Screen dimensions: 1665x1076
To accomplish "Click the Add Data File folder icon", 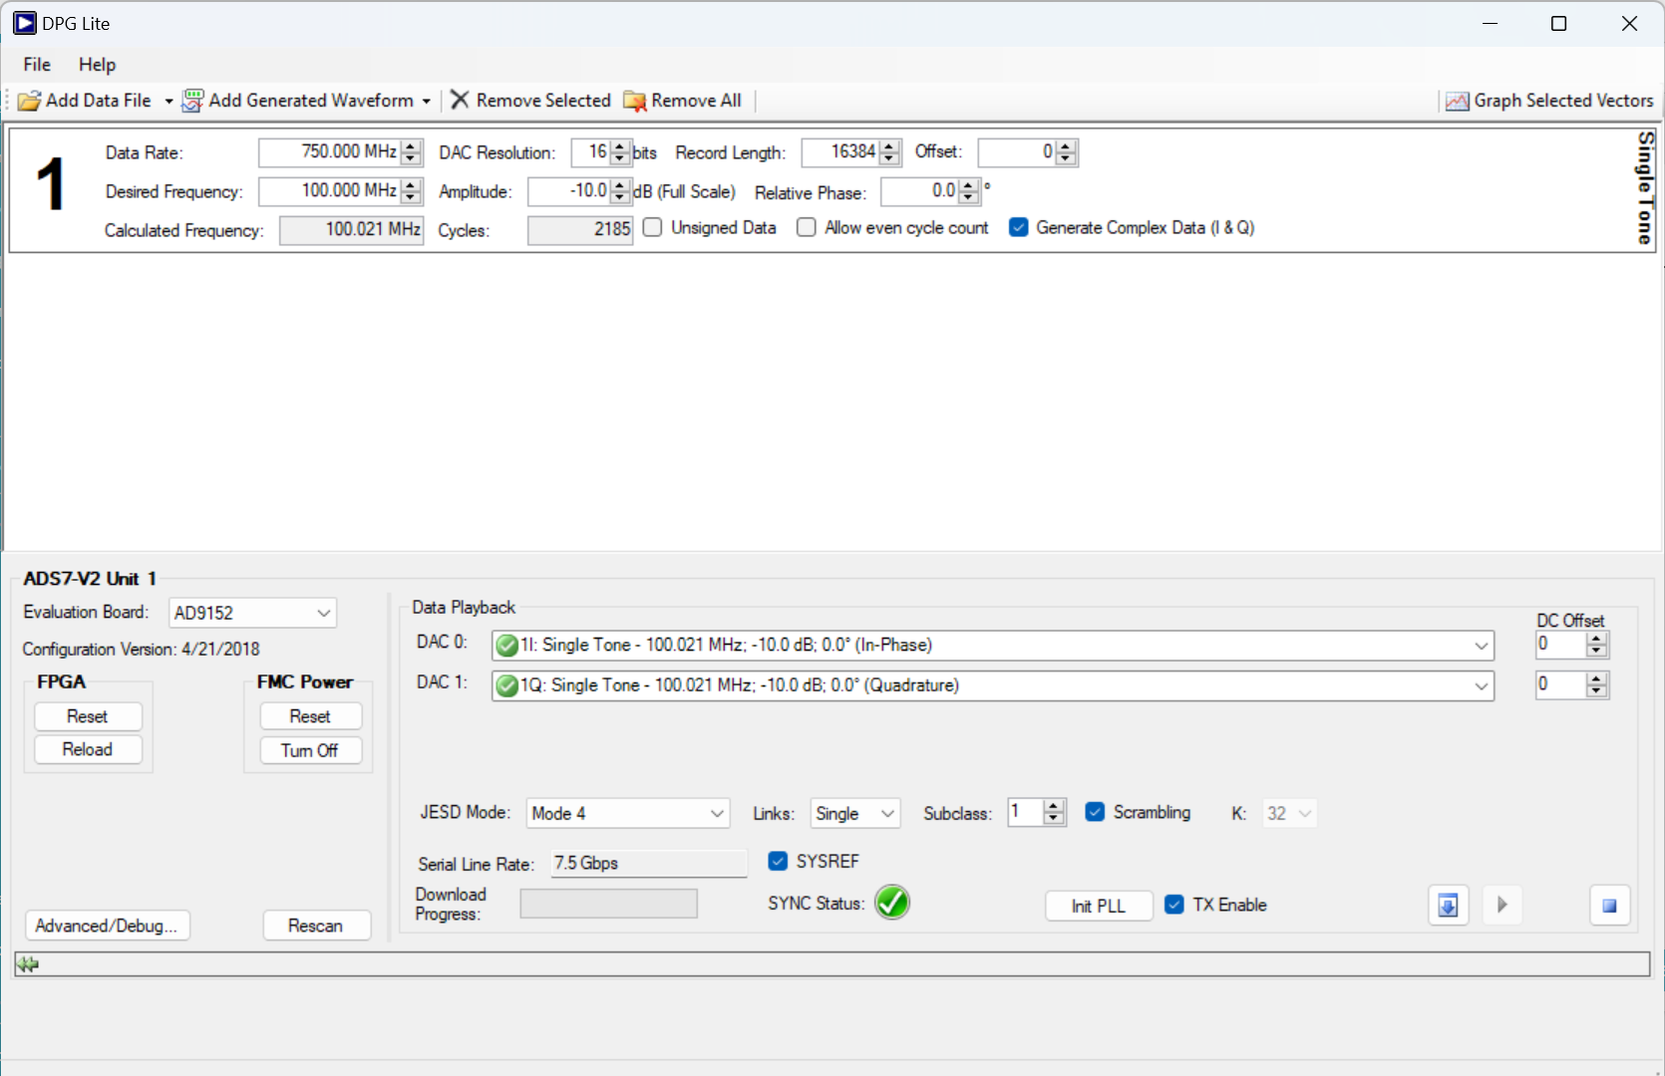I will 30,101.
